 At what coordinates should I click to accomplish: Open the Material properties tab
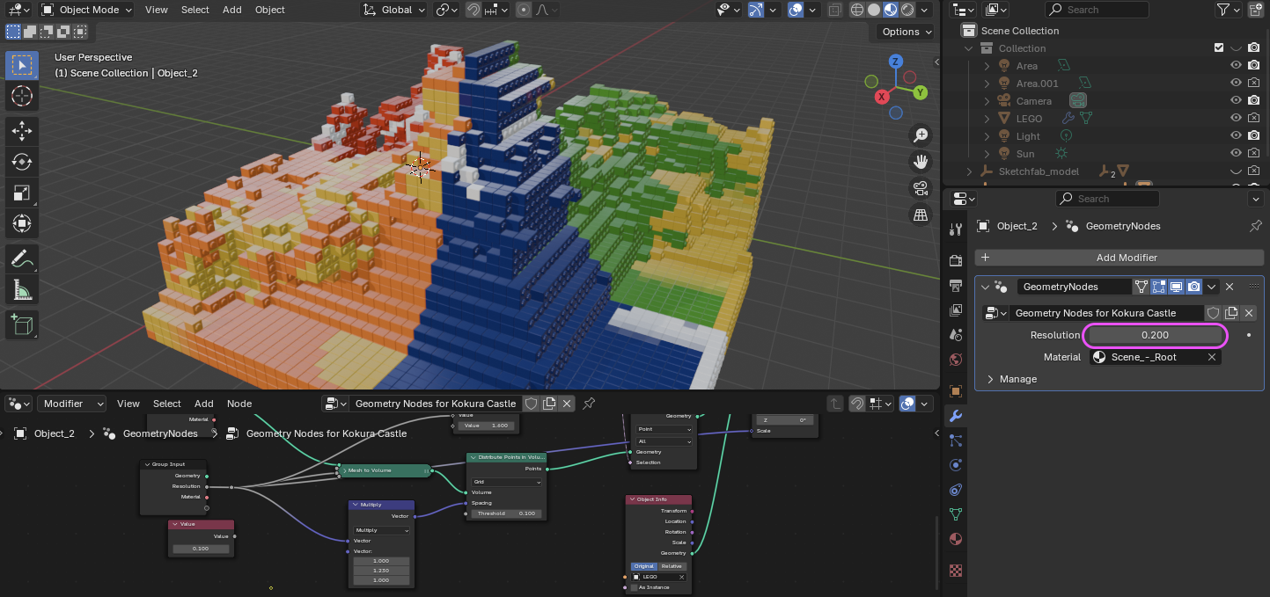point(956,538)
